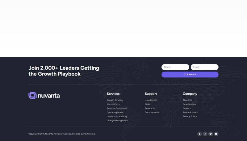The image size is (247, 141).
Task: Read the Privacy Policy
Action: point(190,116)
